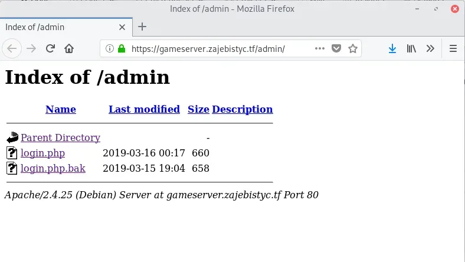Go to the Firefox home page
The image size is (465, 262).
click(69, 48)
